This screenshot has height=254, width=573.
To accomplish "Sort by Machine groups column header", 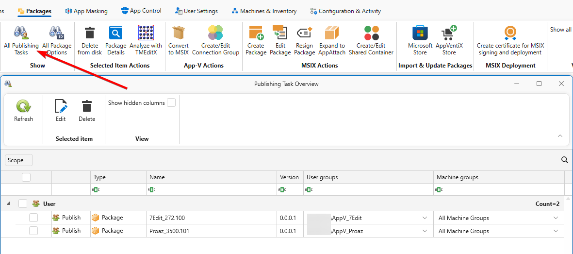I will click(x=499, y=177).
